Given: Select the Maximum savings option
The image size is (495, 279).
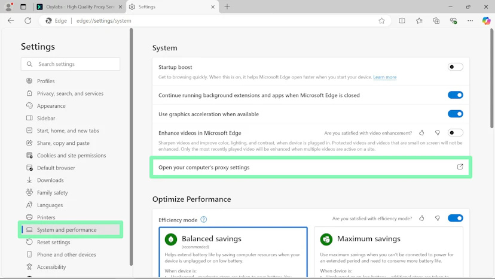Looking at the screenshot, I should click(x=389, y=252).
